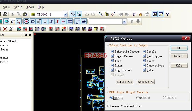
Task: Toggle the Connections checkbox
Action: [x=144, y=65]
